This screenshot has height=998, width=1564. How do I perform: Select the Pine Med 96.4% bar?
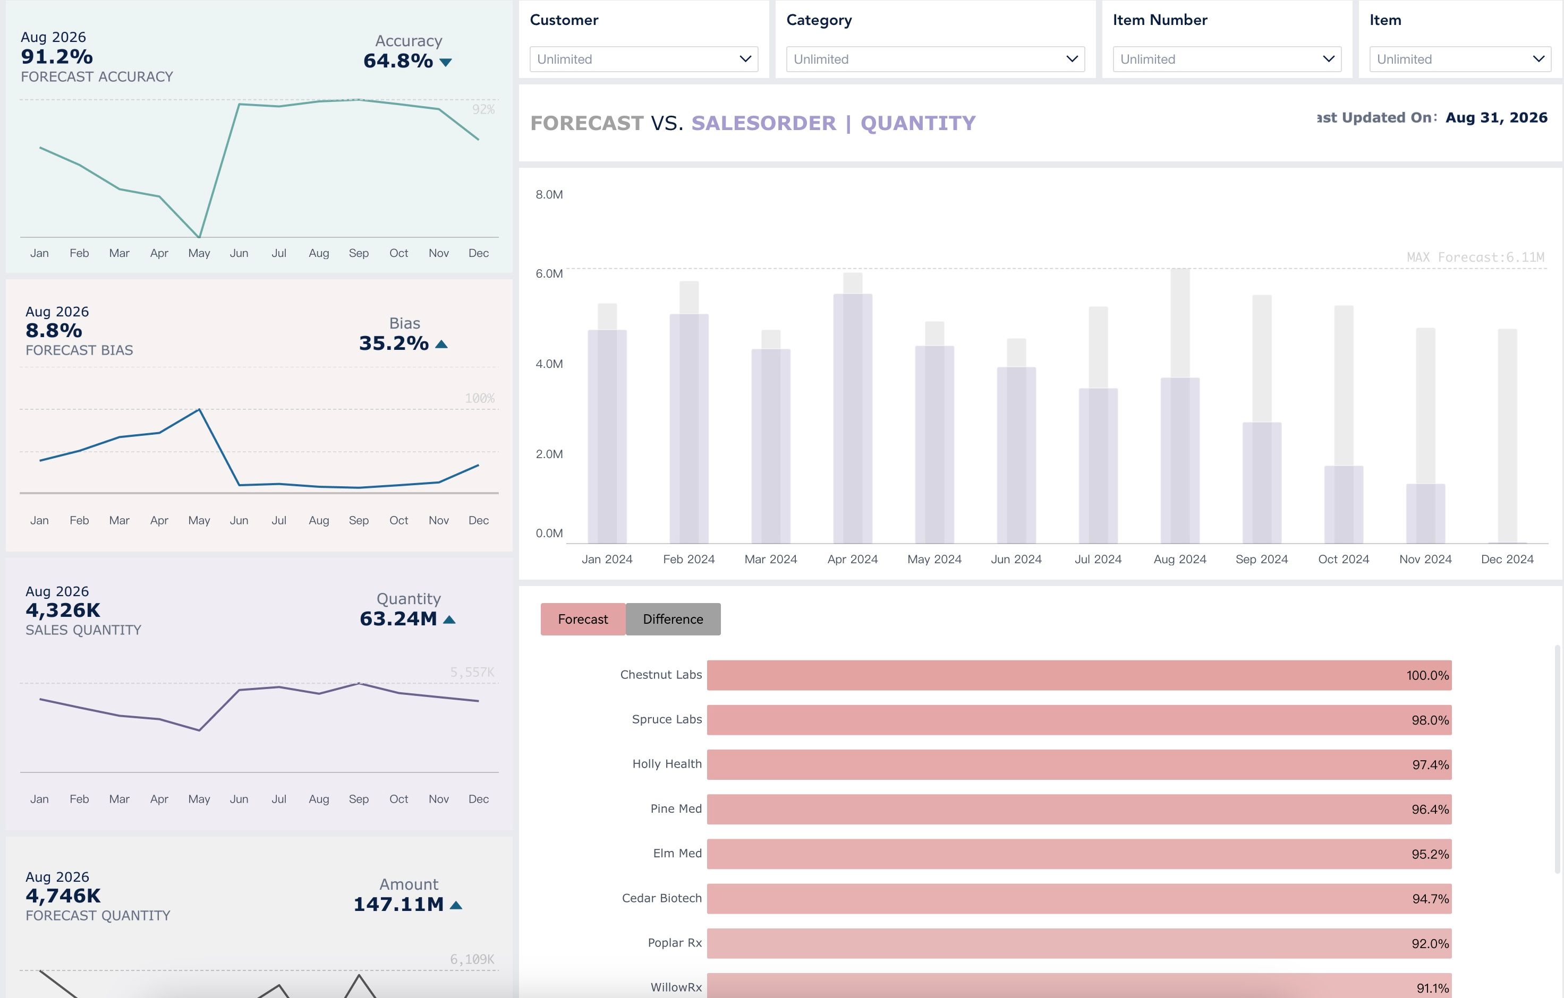[1079, 809]
